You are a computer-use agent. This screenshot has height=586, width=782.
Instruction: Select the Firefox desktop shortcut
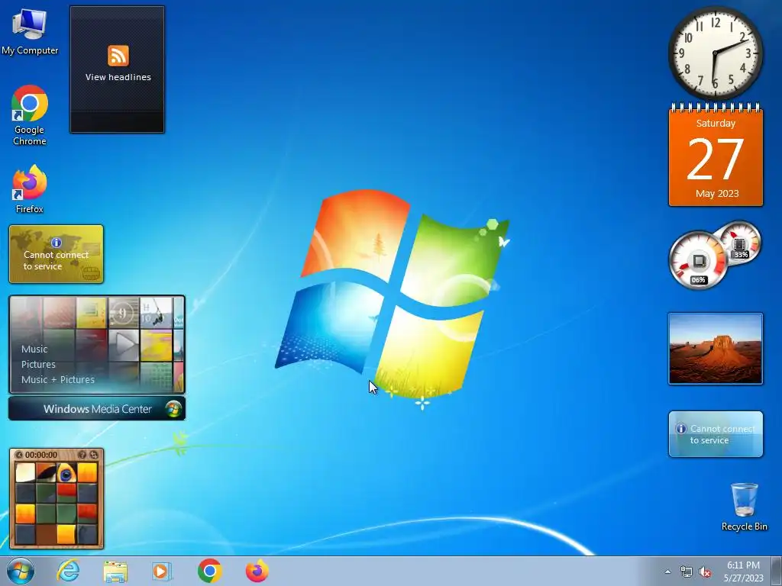[x=30, y=189]
